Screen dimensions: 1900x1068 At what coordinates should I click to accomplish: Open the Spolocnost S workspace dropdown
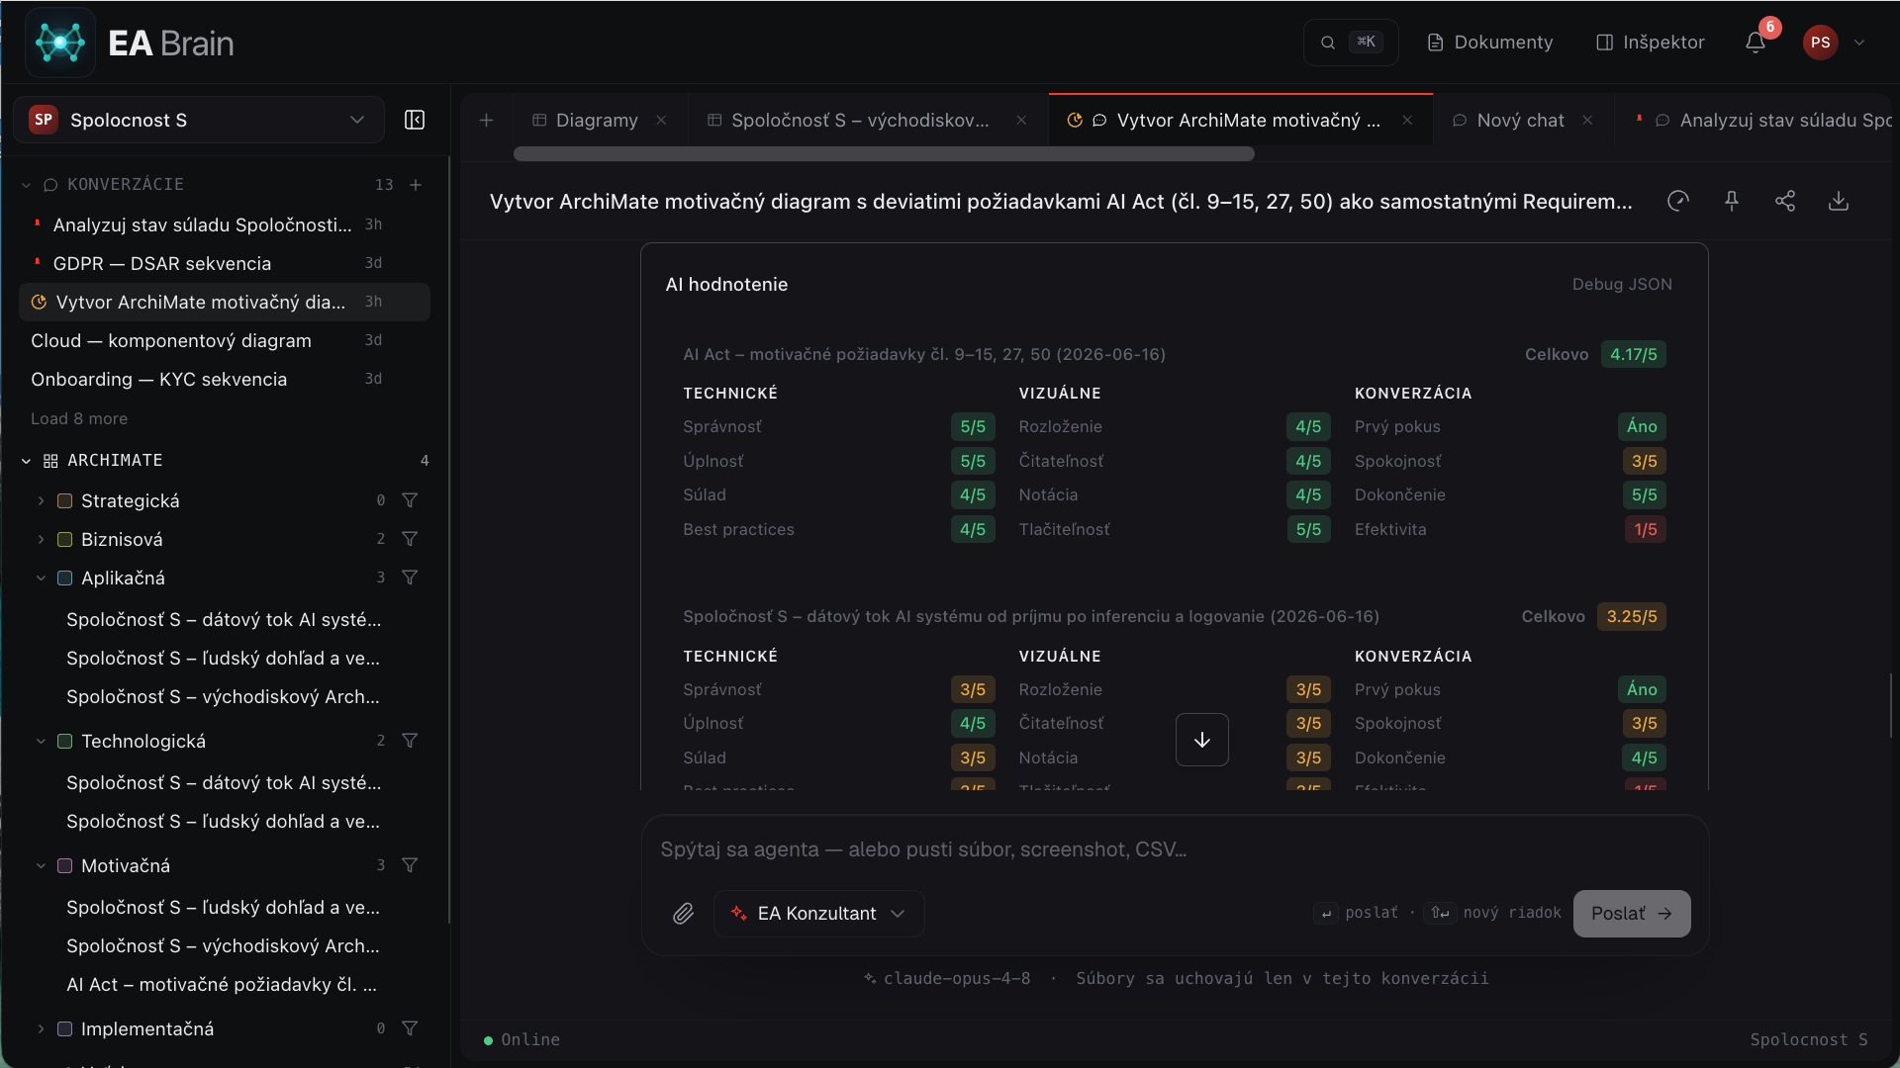tap(199, 120)
